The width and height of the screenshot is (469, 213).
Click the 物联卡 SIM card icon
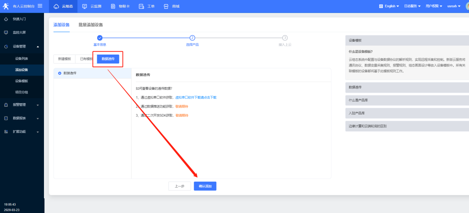point(113,6)
